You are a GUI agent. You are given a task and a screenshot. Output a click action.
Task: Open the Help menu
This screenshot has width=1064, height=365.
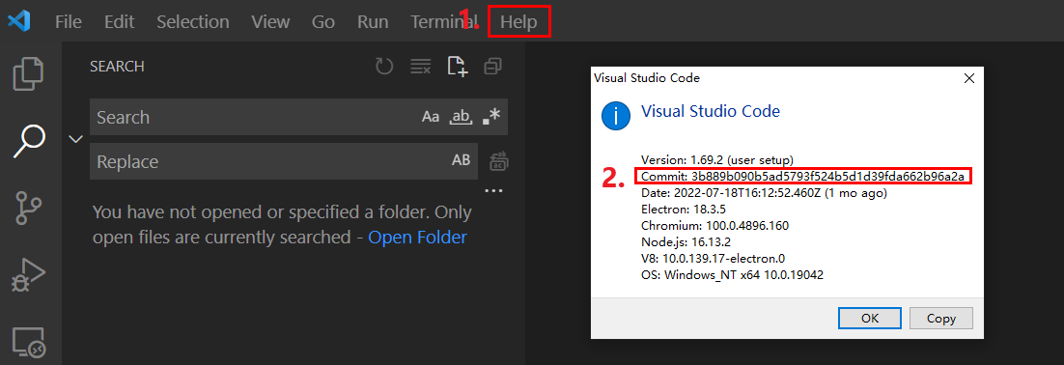[x=519, y=21]
